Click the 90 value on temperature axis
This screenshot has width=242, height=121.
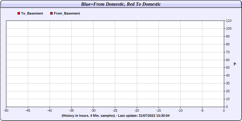[x=228, y=36]
